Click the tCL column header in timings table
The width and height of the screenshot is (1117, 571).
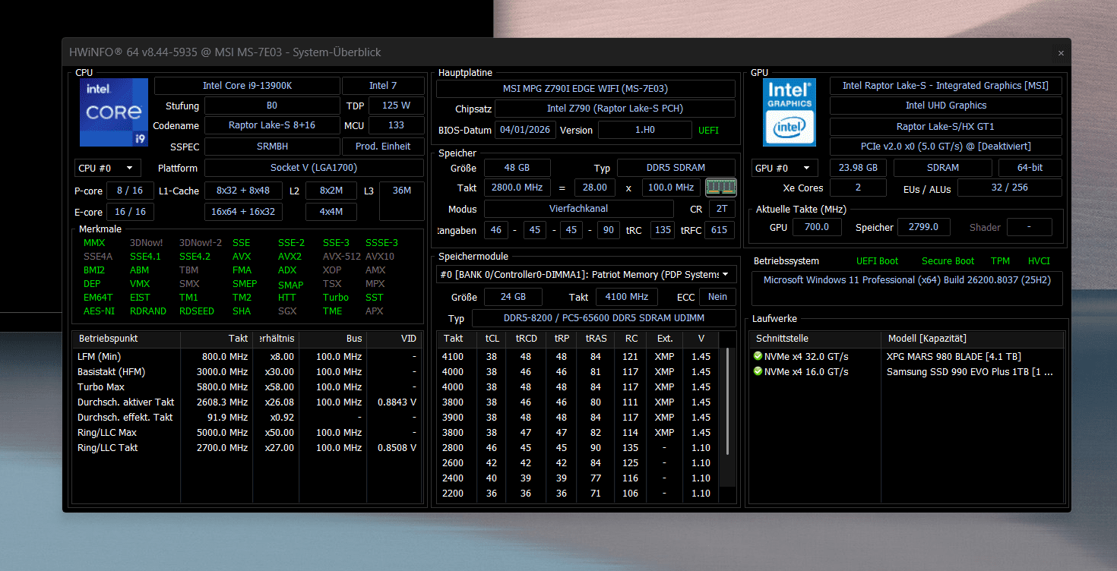pyautogui.click(x=492, y=339)
